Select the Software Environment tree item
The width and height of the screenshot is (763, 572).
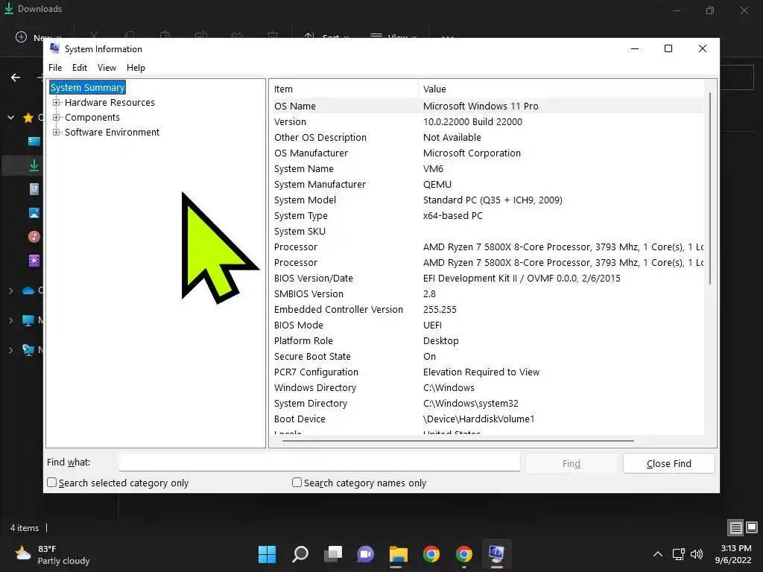tap(112, 133)
